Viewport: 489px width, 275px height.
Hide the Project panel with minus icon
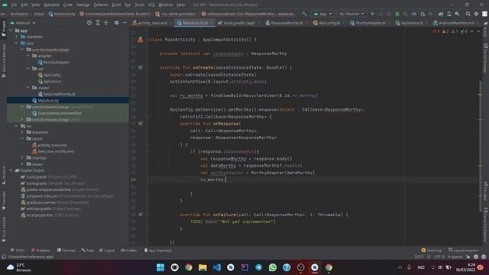125,23
